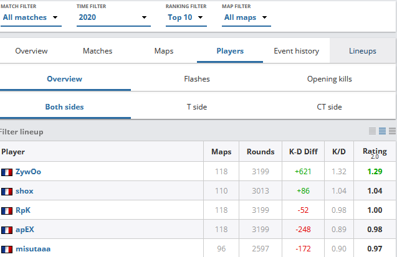Click misutaaa's rating 0.97
397x257 pixels.
375,249
